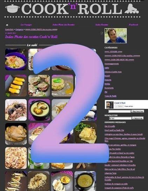This screenshot has height=191, width=148.
Task: Click the small edit icon beside profile photo
Action: point(102,33)
